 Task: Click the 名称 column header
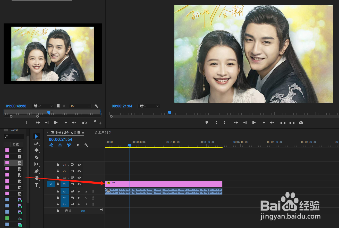15,145
